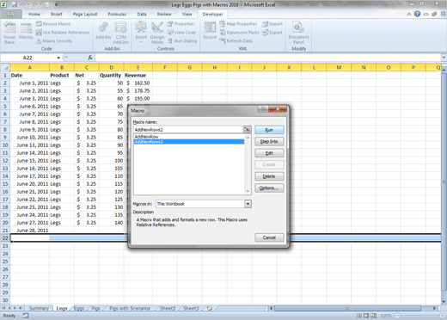447x320 pixels.
Task: Open control Properties
Action: pyautogui.click(x=181, y=24)
